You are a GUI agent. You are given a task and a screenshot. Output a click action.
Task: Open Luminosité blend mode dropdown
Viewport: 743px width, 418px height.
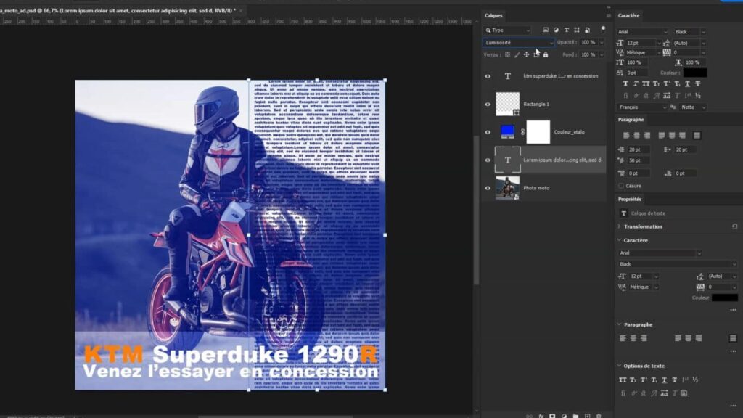tap(518, 43)
